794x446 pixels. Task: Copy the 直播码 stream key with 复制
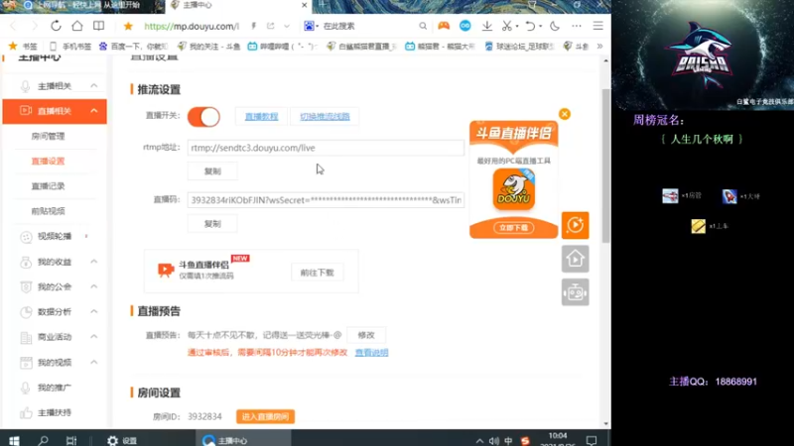(212, 224)
